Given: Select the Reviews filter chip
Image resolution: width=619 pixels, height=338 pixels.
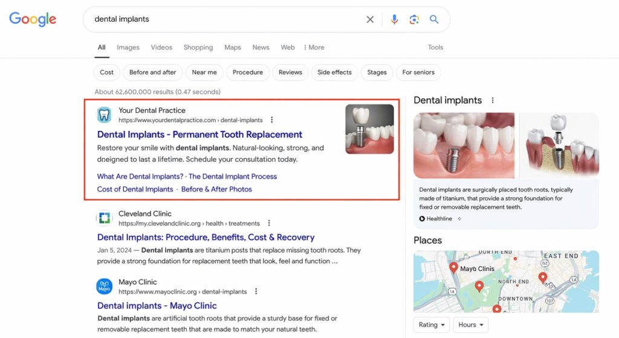Looking at the screenshot, I should (290, 72).
